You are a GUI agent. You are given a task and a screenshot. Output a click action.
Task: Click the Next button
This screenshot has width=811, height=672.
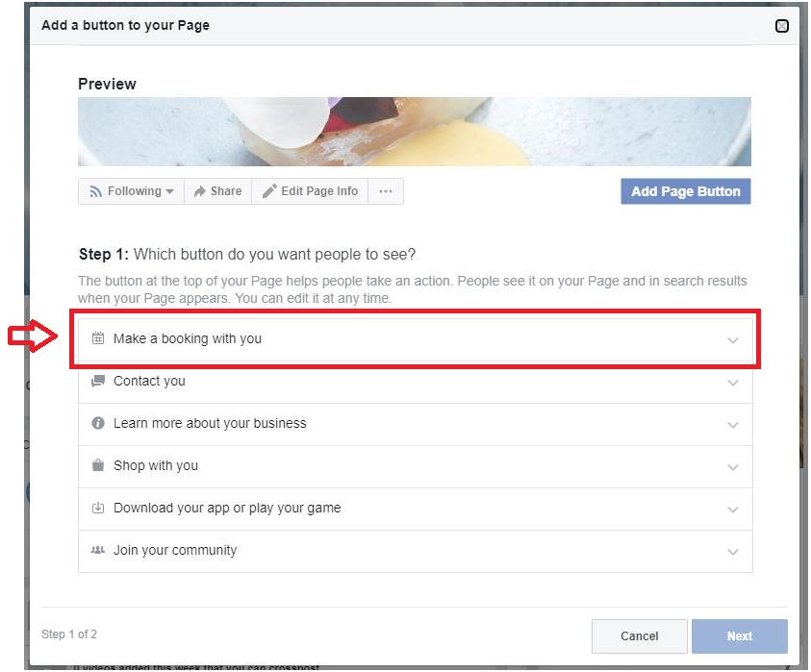(740, 635)
